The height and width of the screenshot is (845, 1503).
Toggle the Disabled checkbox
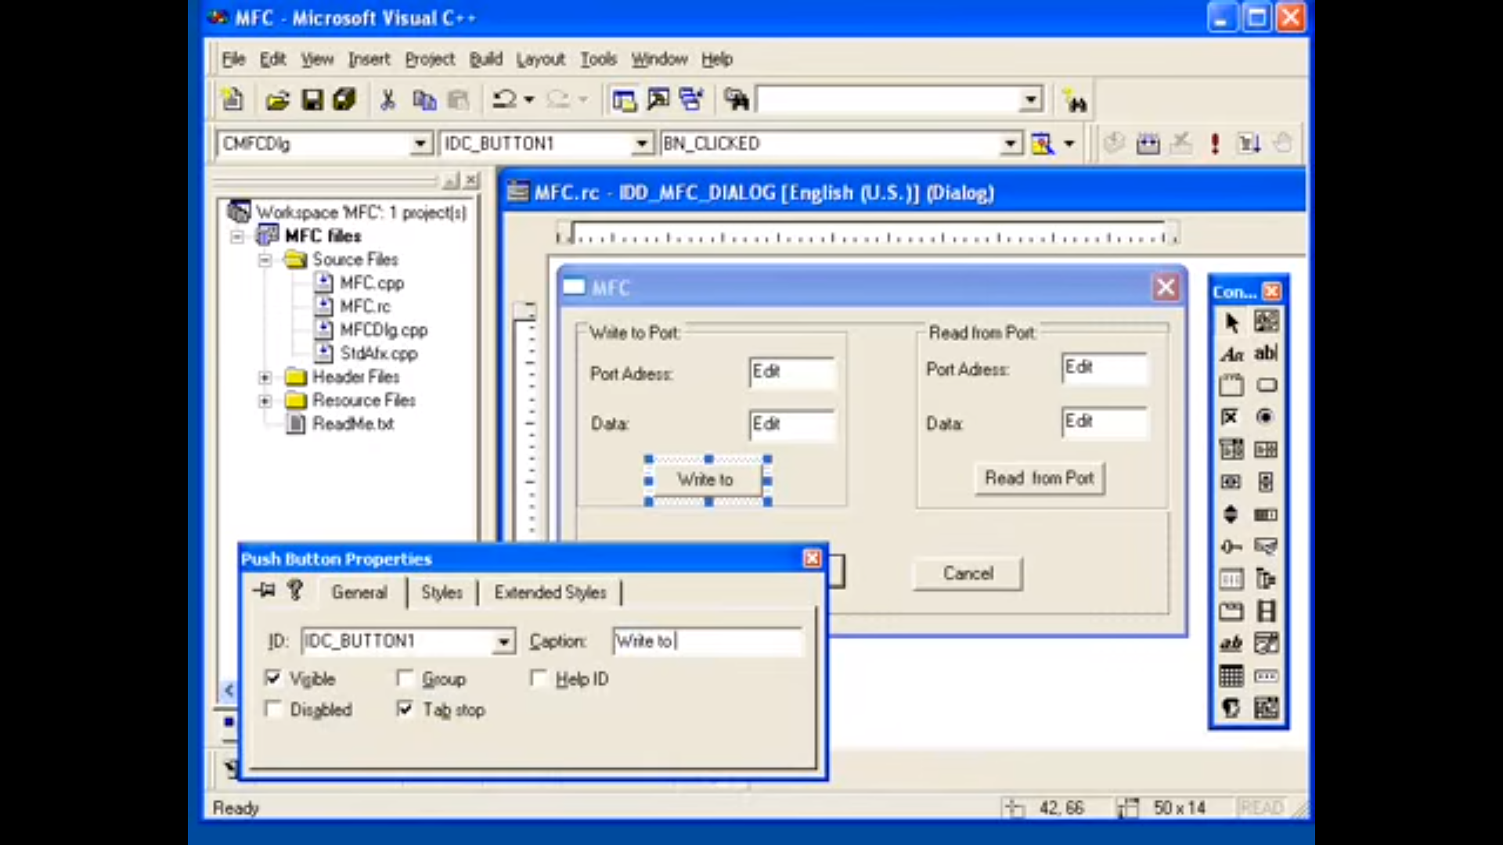tap(273, 710)
